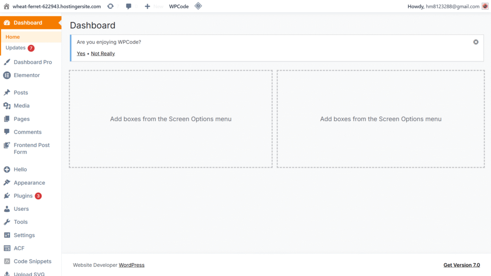This screenshot has width=491, height=276.
Task: Dismiss the WPCode enjoying notice
Action: (x=476, y=42)
